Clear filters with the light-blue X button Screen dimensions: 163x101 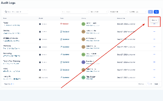pyautogui.click(x=151, y=12)
